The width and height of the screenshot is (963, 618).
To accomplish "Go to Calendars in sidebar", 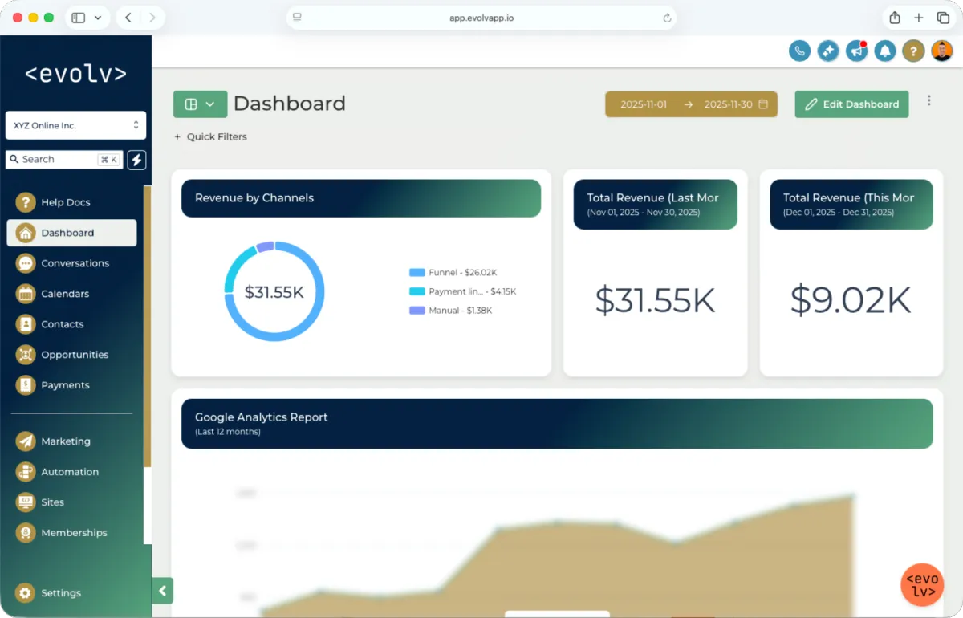I will (x=71, y=294).
